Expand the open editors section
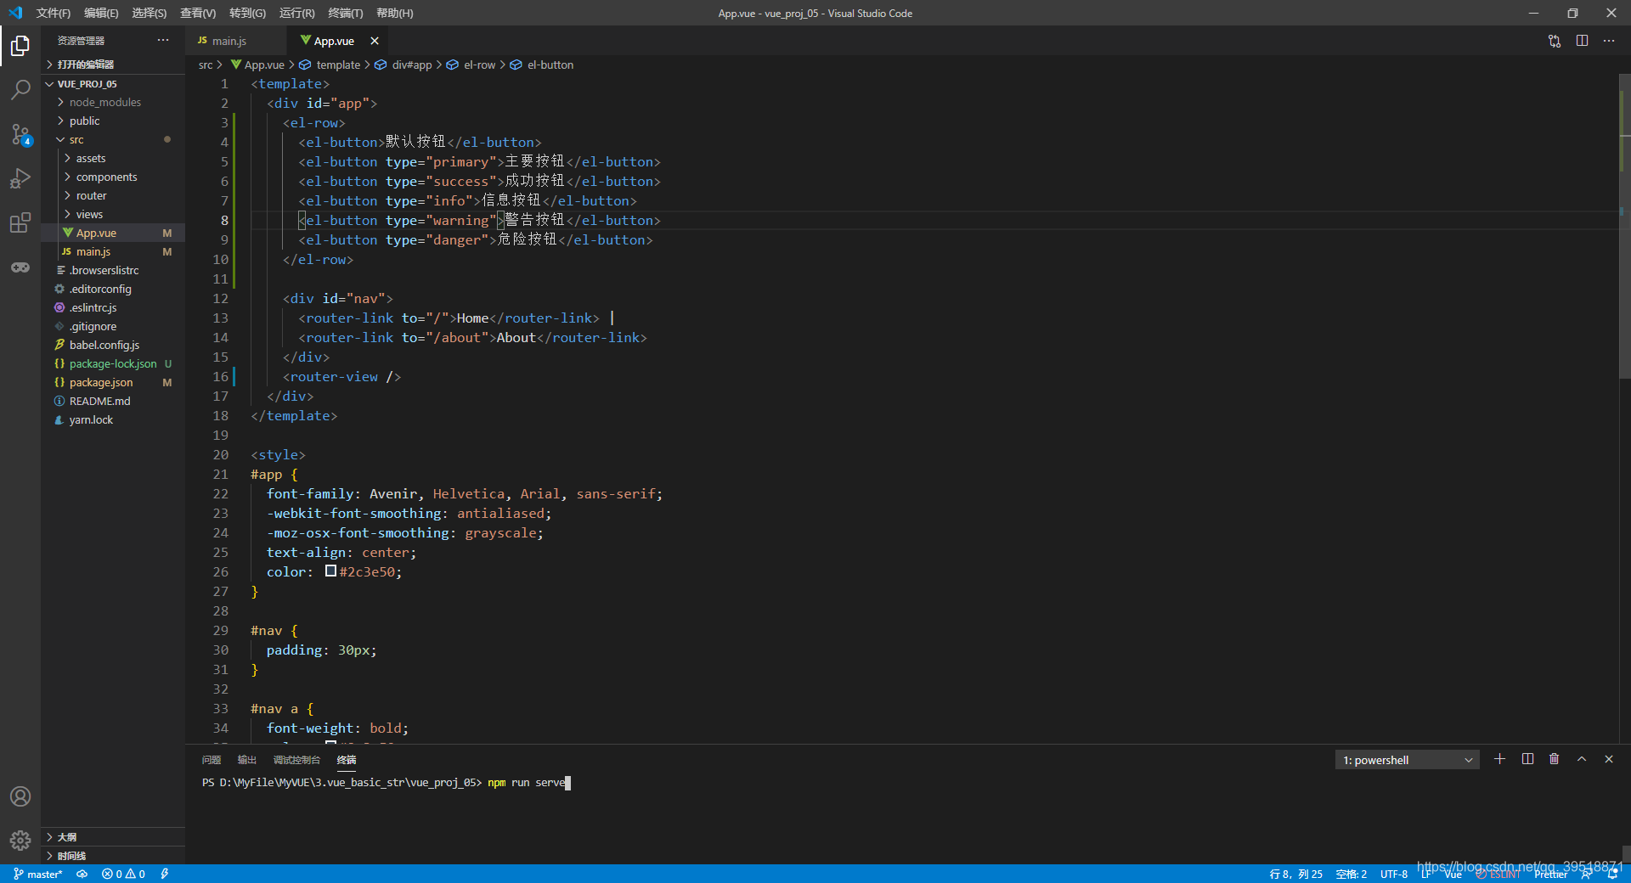The width and height of the screenshot is (1631, 883). click(112, 65)
